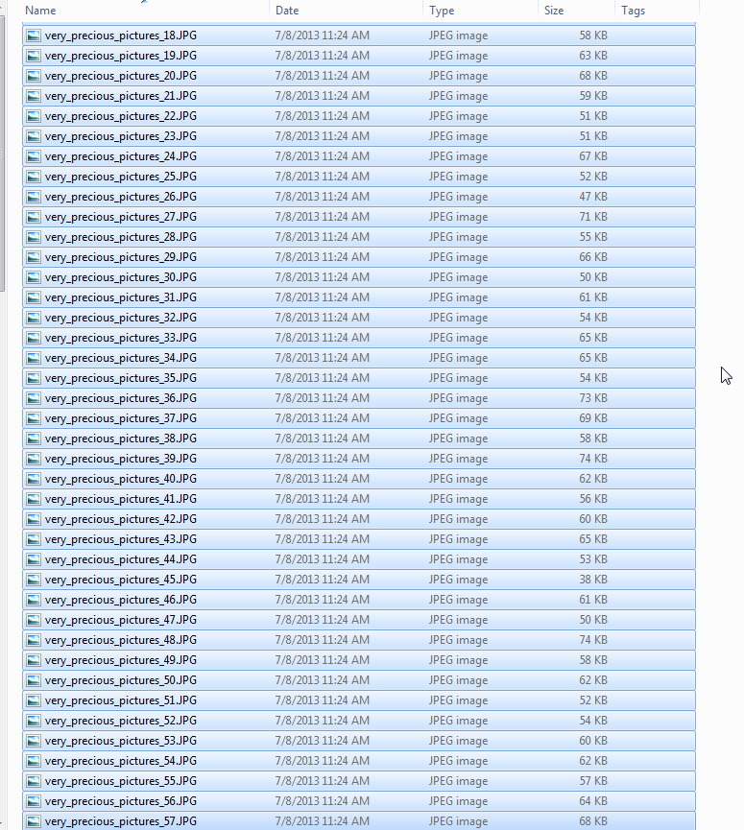The width and height of the screenshot is (744, 830).
Task: Click the 69 KB size value
Action: [x=593, y=418]
